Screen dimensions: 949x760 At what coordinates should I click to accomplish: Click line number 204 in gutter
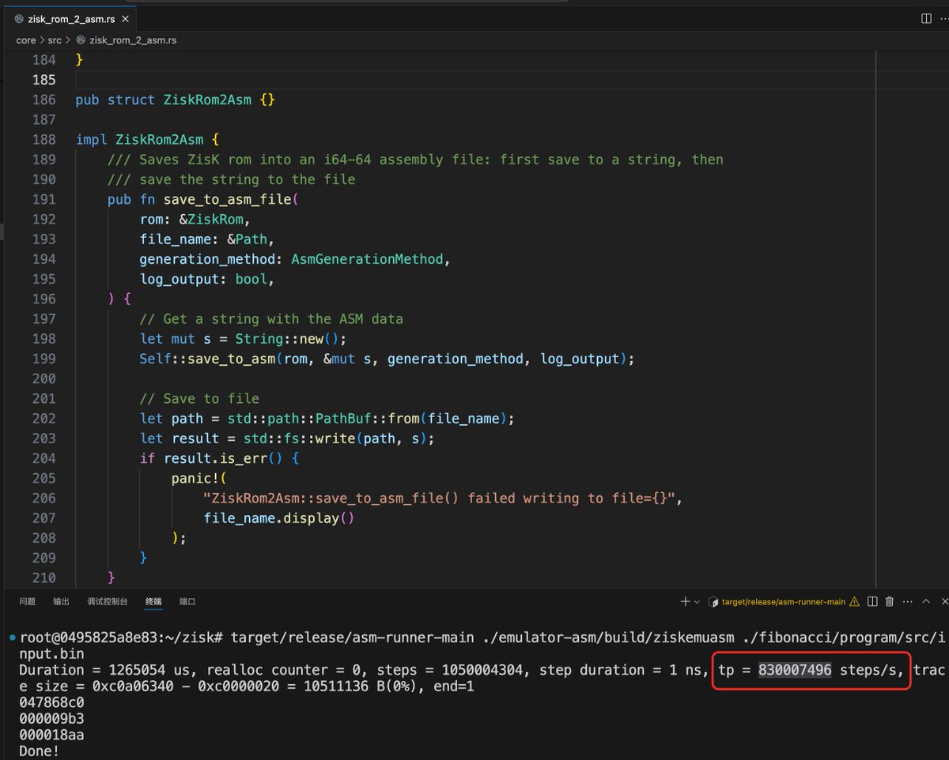43,458
